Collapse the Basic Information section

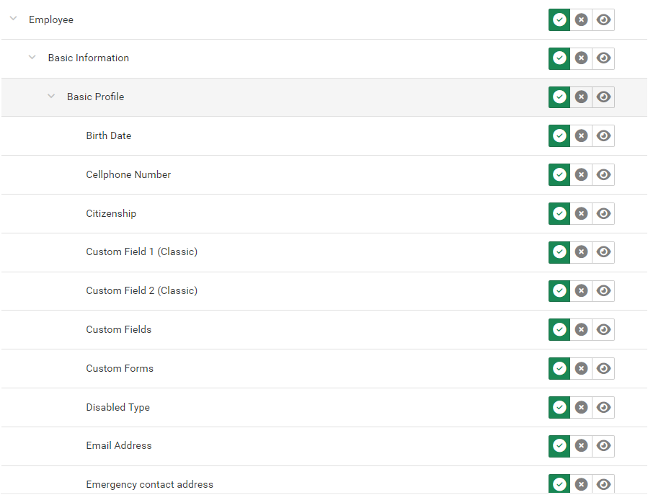click(x=32, y=58)
